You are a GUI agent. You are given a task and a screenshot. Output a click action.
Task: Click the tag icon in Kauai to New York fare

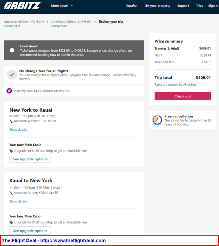tap(11, 222)
